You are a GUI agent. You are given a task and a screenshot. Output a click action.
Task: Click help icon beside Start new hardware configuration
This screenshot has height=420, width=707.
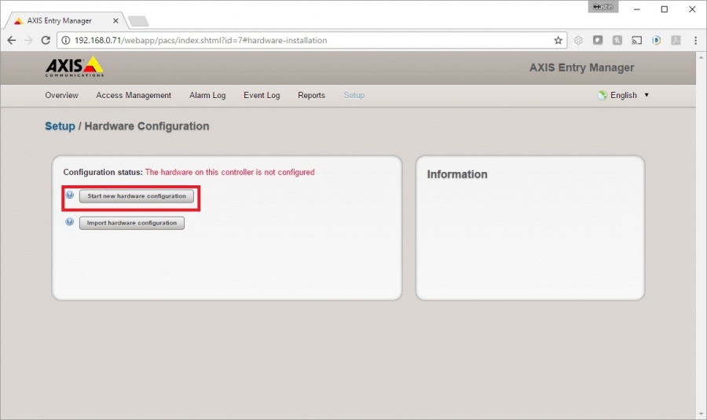pos(69,195)
